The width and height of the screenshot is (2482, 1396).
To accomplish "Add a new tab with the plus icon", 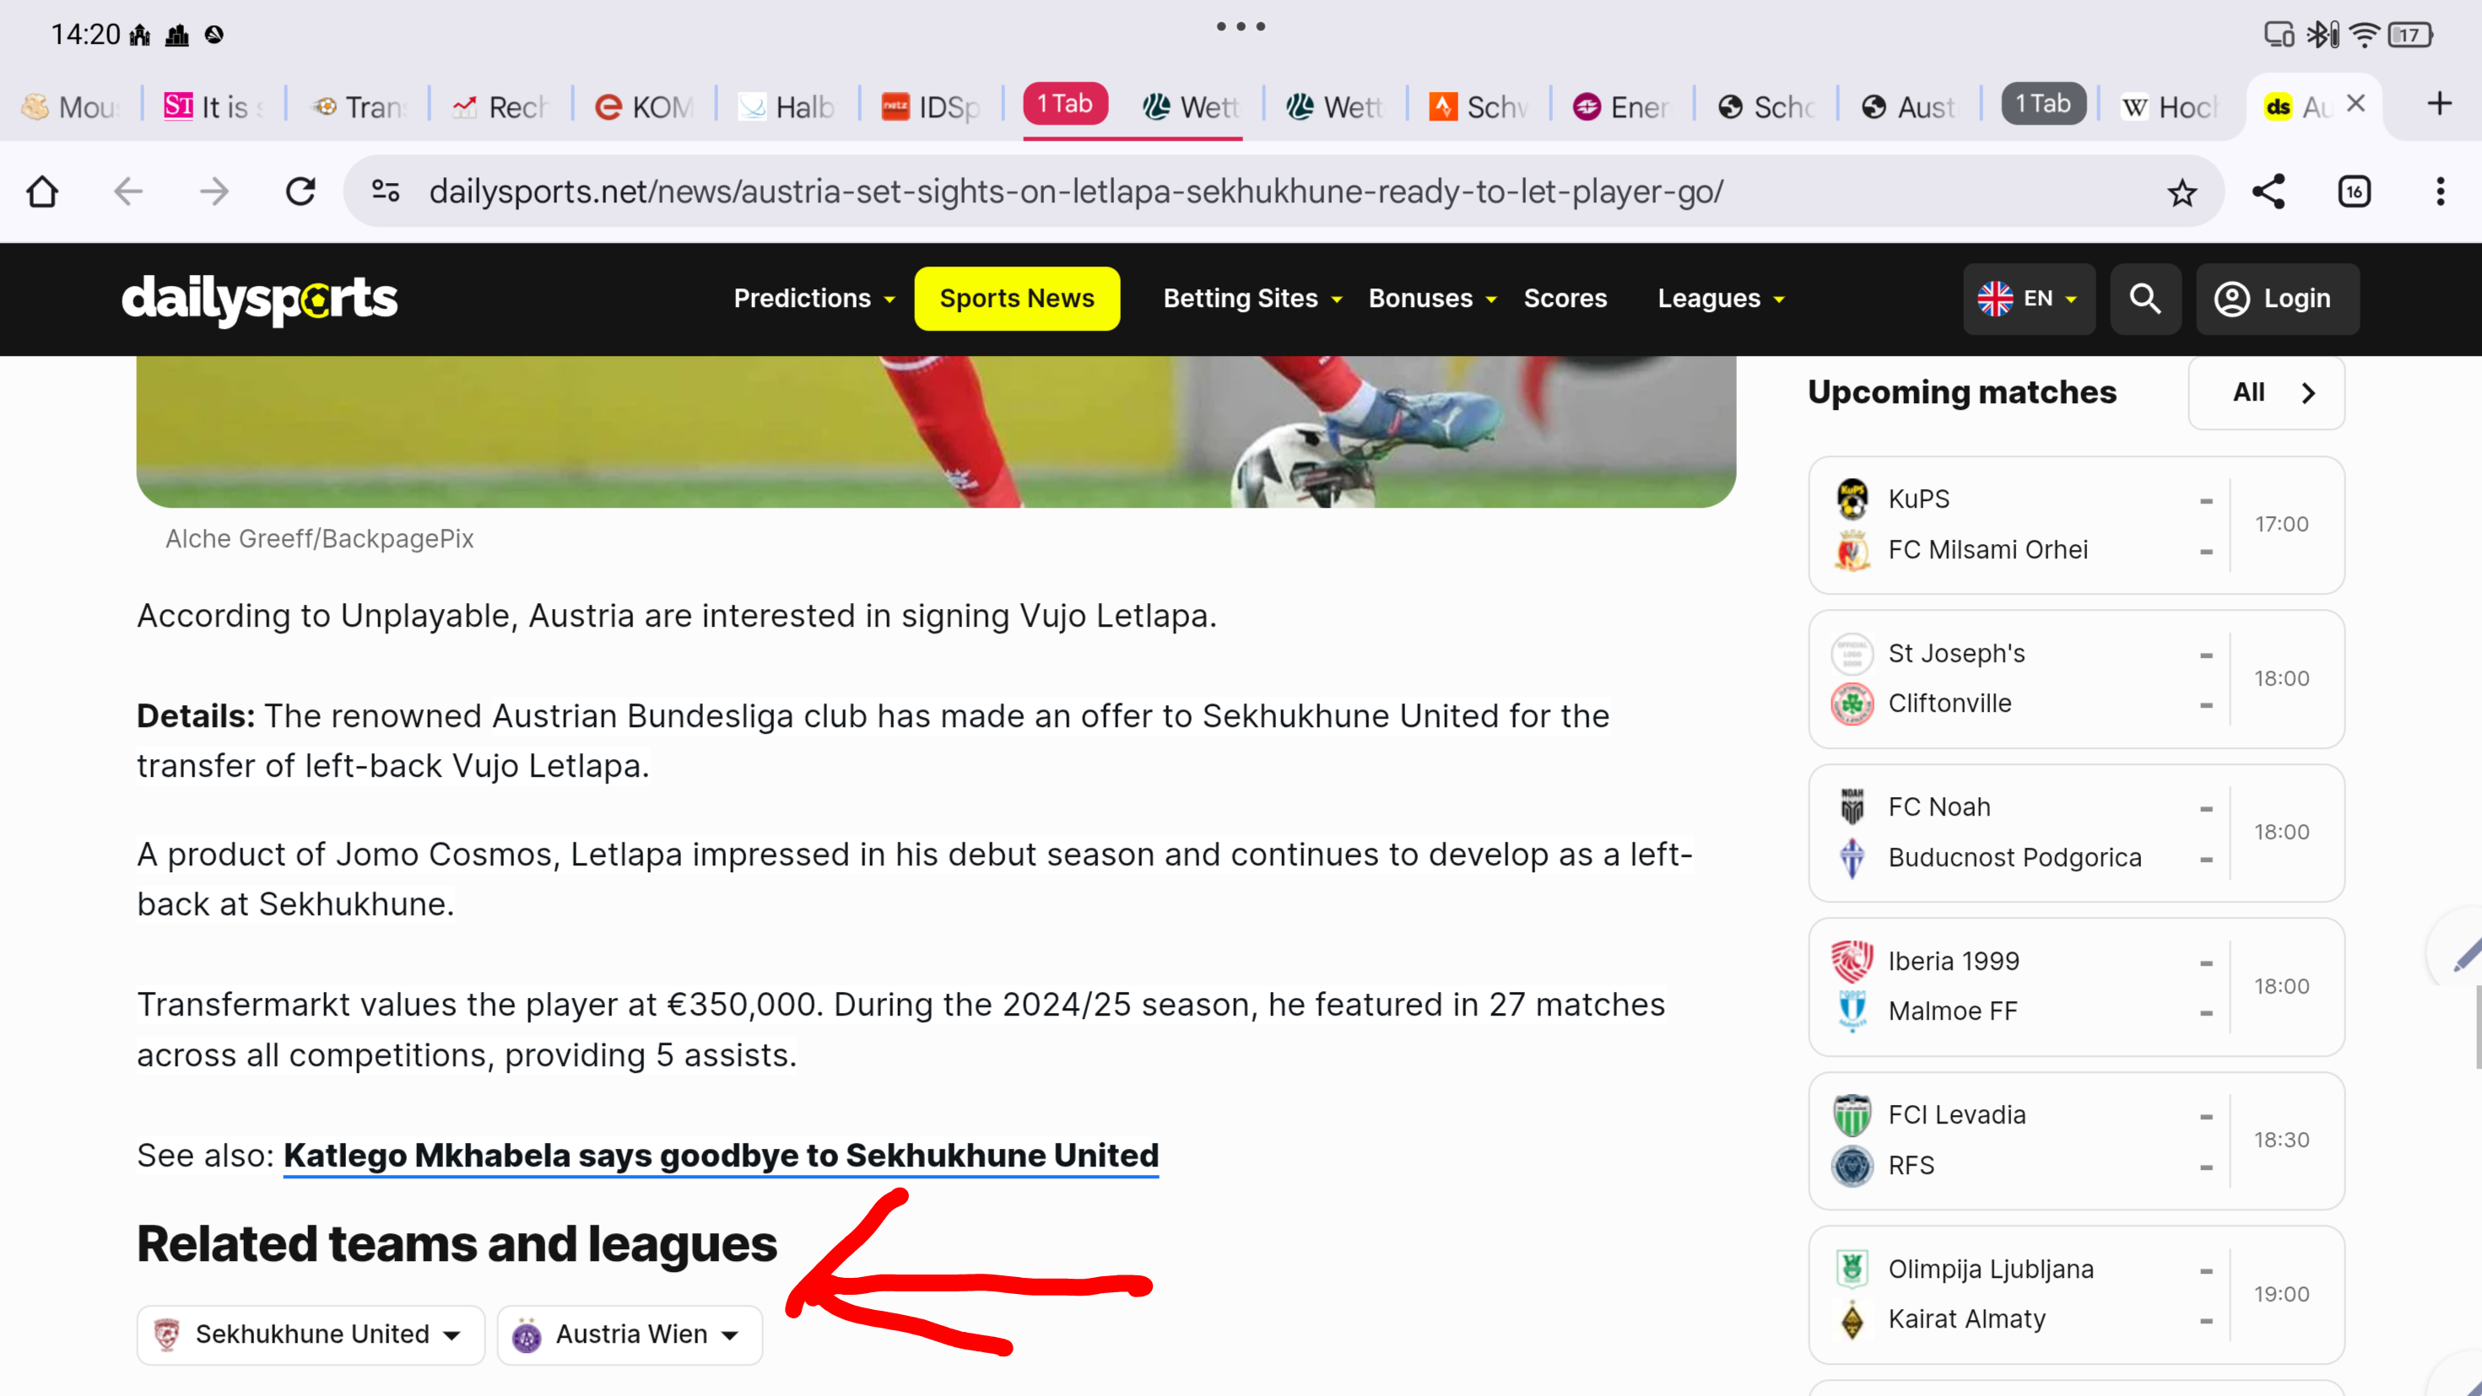I will tap(2439, 104).
